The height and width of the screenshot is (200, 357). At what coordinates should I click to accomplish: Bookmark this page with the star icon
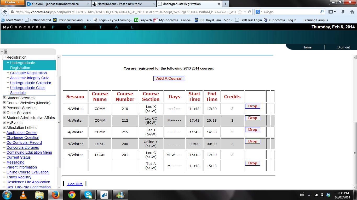pos(240,12)
